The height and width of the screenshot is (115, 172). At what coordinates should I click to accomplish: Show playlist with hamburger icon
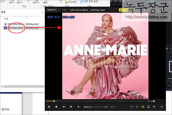click(162, 107)
